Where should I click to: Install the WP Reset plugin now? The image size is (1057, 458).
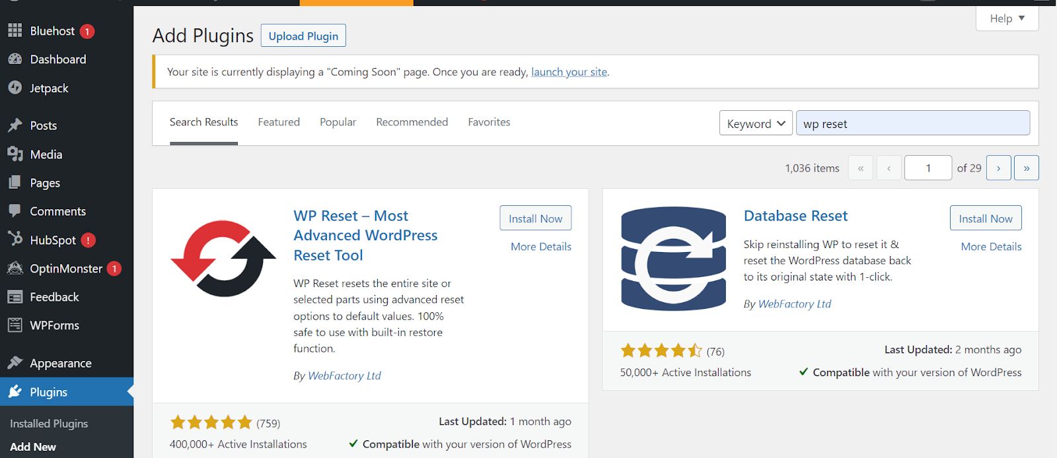click(x=535, y=218)
